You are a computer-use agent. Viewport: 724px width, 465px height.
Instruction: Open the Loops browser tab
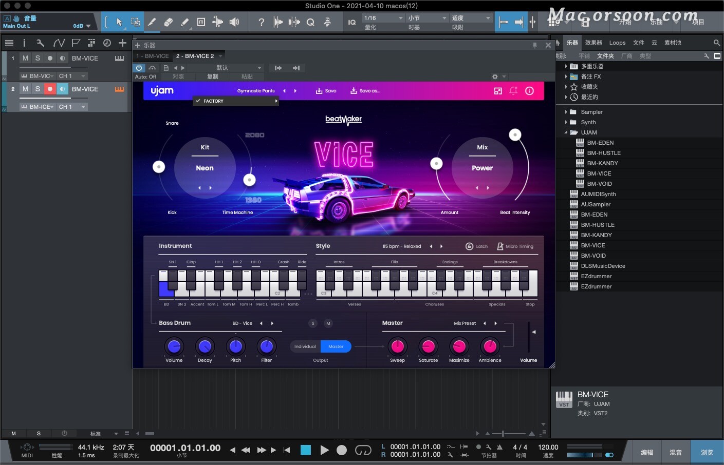617,43
